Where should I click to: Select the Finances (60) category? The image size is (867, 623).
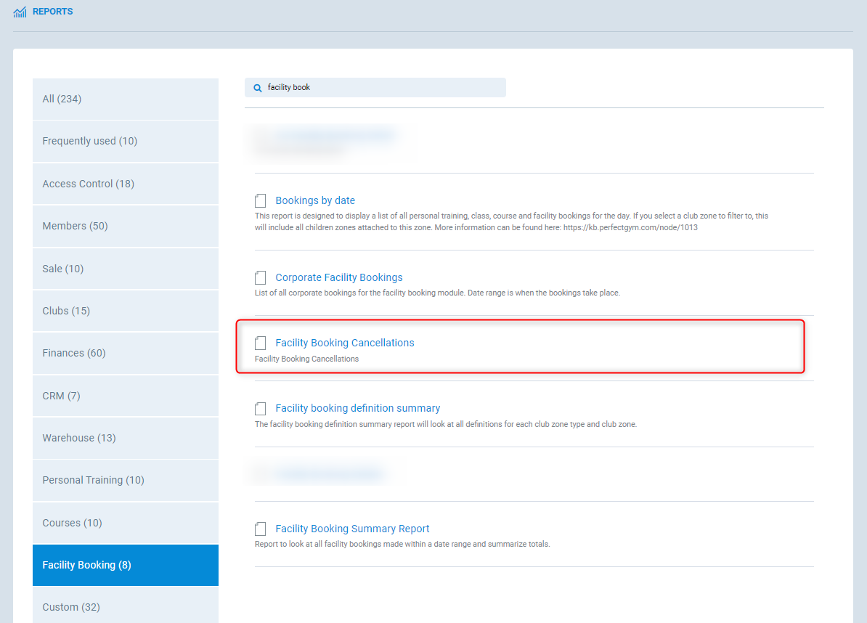[x=125, y=353]
